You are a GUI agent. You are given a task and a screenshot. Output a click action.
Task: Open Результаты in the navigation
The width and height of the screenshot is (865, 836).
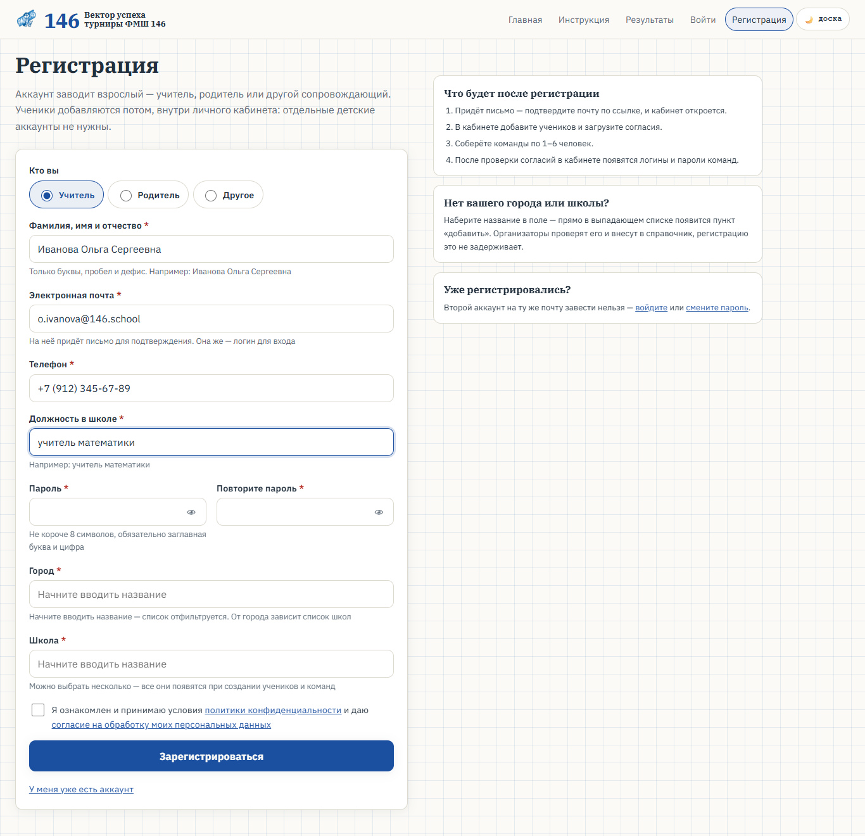click(x=650, y=20)
